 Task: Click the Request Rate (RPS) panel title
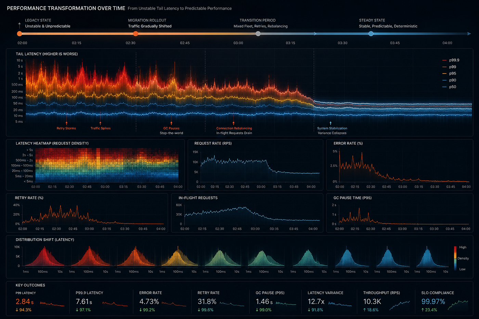[213, 143]
